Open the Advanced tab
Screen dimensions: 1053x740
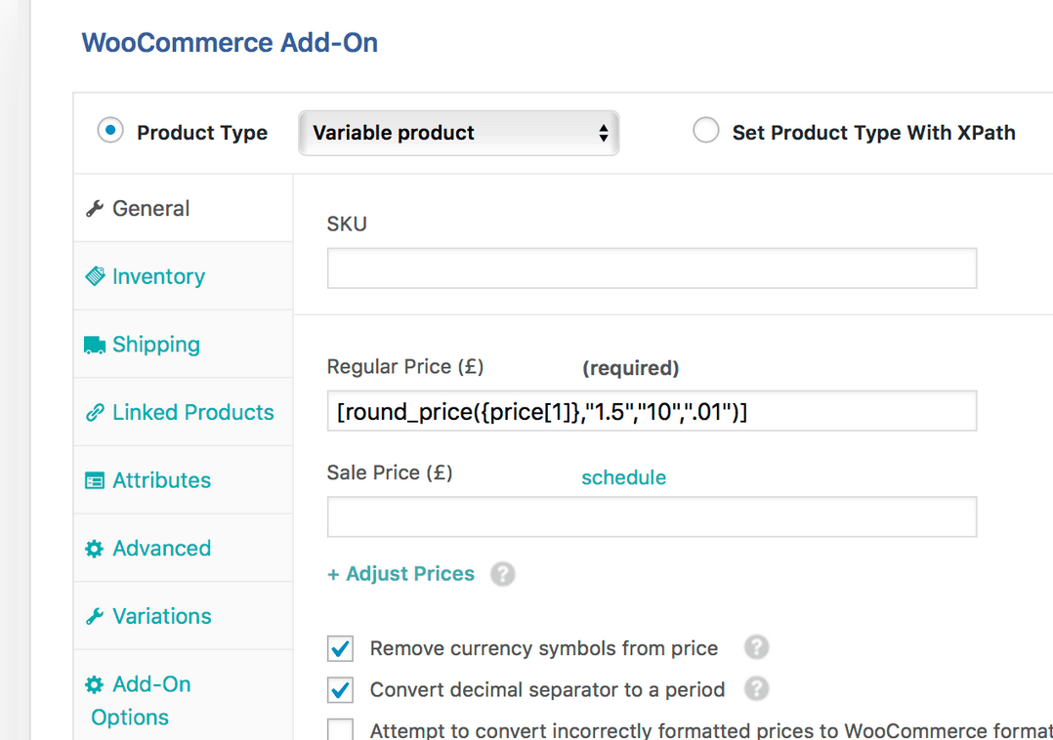click(x=184, y=549)
